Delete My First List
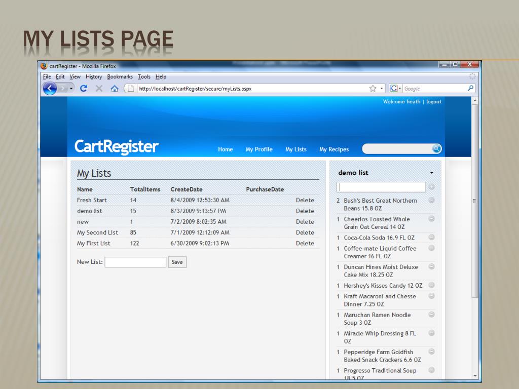519x389 pixels. (305, 244)
